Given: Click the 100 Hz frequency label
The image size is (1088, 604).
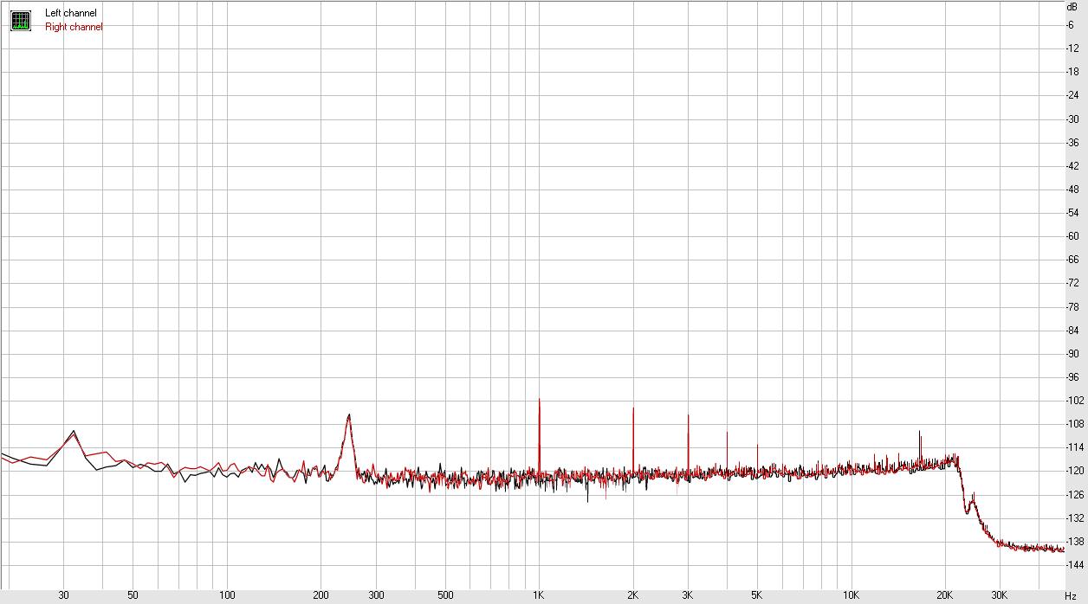Looking at the screenshot, I should (227, 595).
